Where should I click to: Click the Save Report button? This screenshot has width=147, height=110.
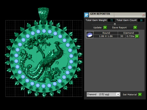(x=122, y=28)
